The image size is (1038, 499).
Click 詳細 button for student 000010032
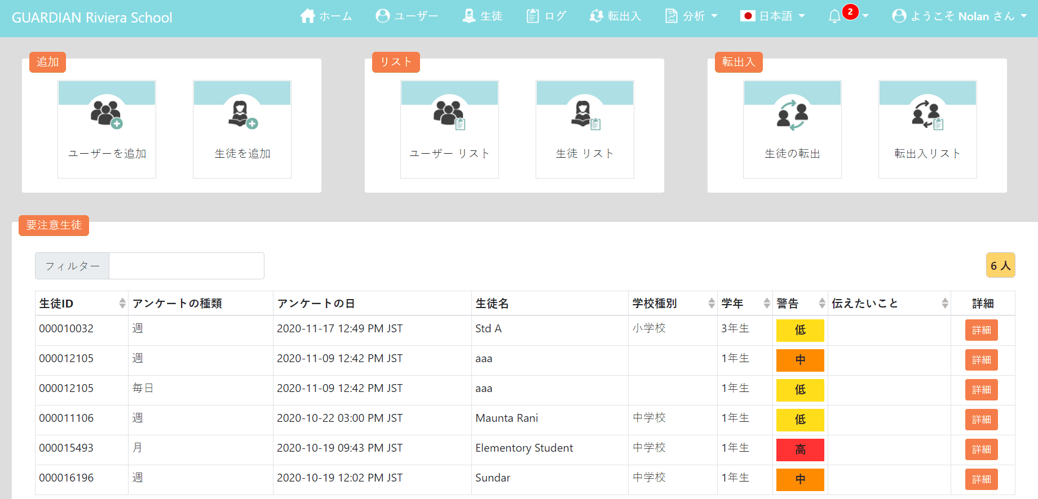tap(982, 330)
